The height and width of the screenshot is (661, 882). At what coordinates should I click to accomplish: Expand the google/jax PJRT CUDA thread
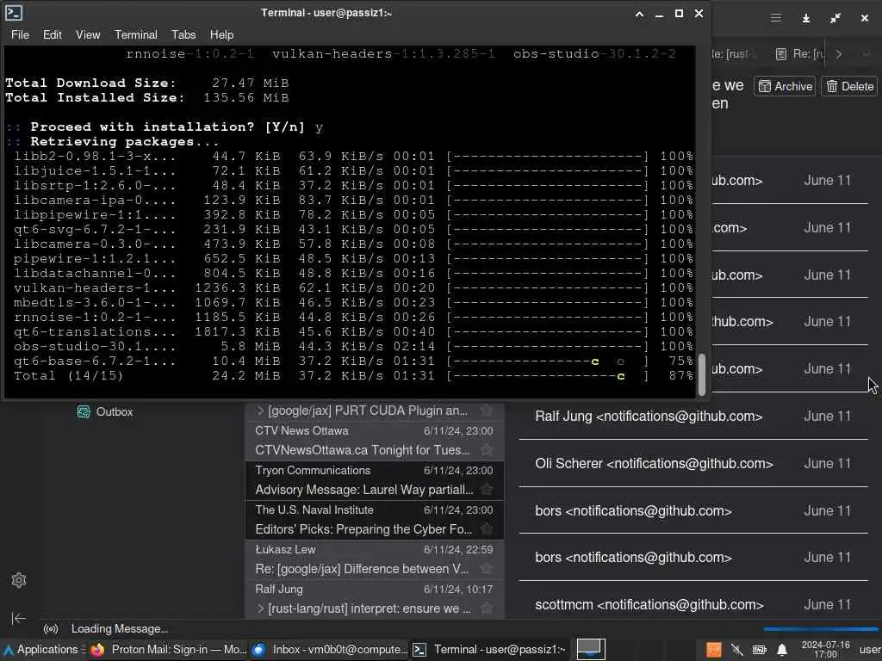coord(260,411)
